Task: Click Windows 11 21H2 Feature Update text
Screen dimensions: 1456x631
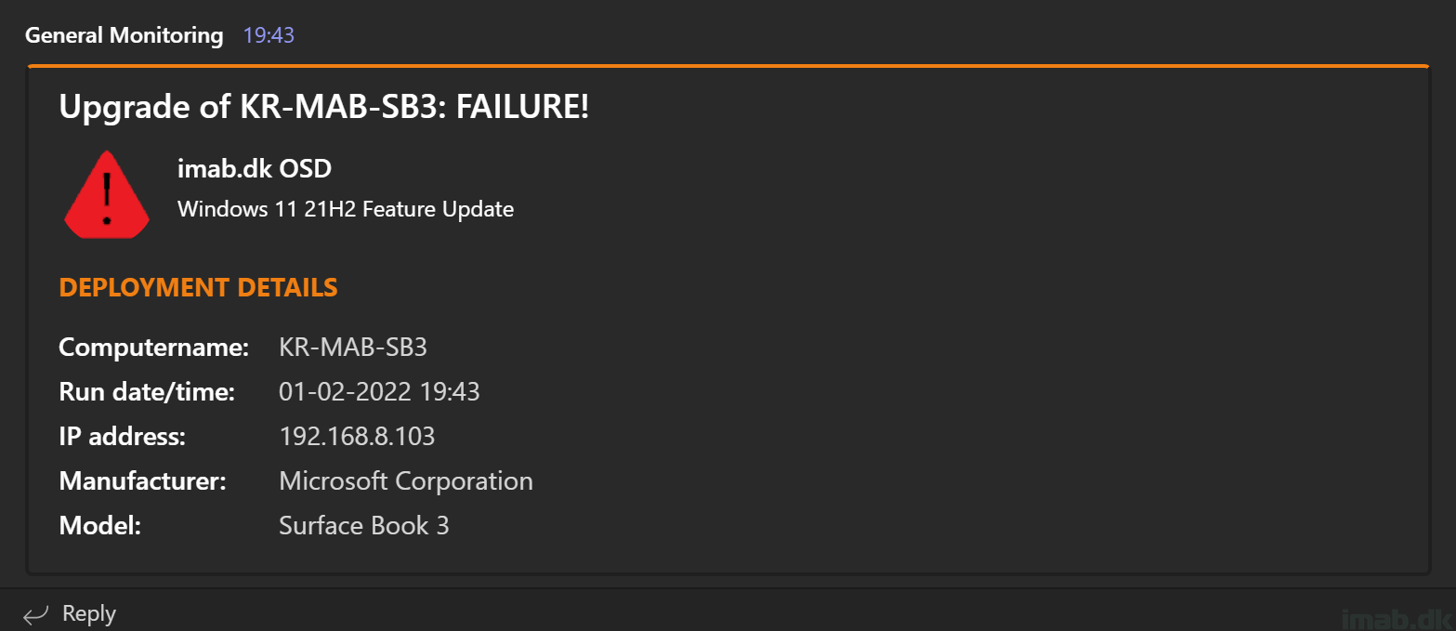Action: [346, 209]
